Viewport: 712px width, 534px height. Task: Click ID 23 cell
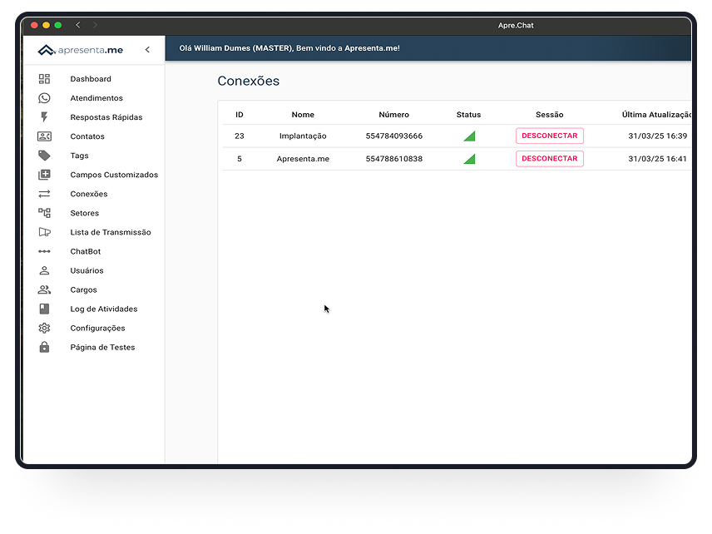pos(240,136)
